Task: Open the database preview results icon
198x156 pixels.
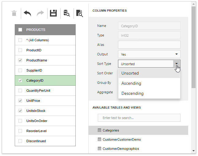Action: click(x=67, y=13)
